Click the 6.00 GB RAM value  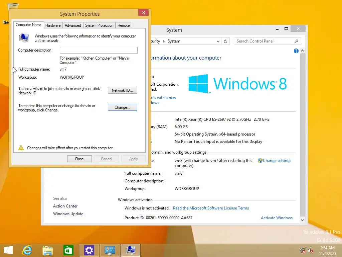(x=181, y=127)
